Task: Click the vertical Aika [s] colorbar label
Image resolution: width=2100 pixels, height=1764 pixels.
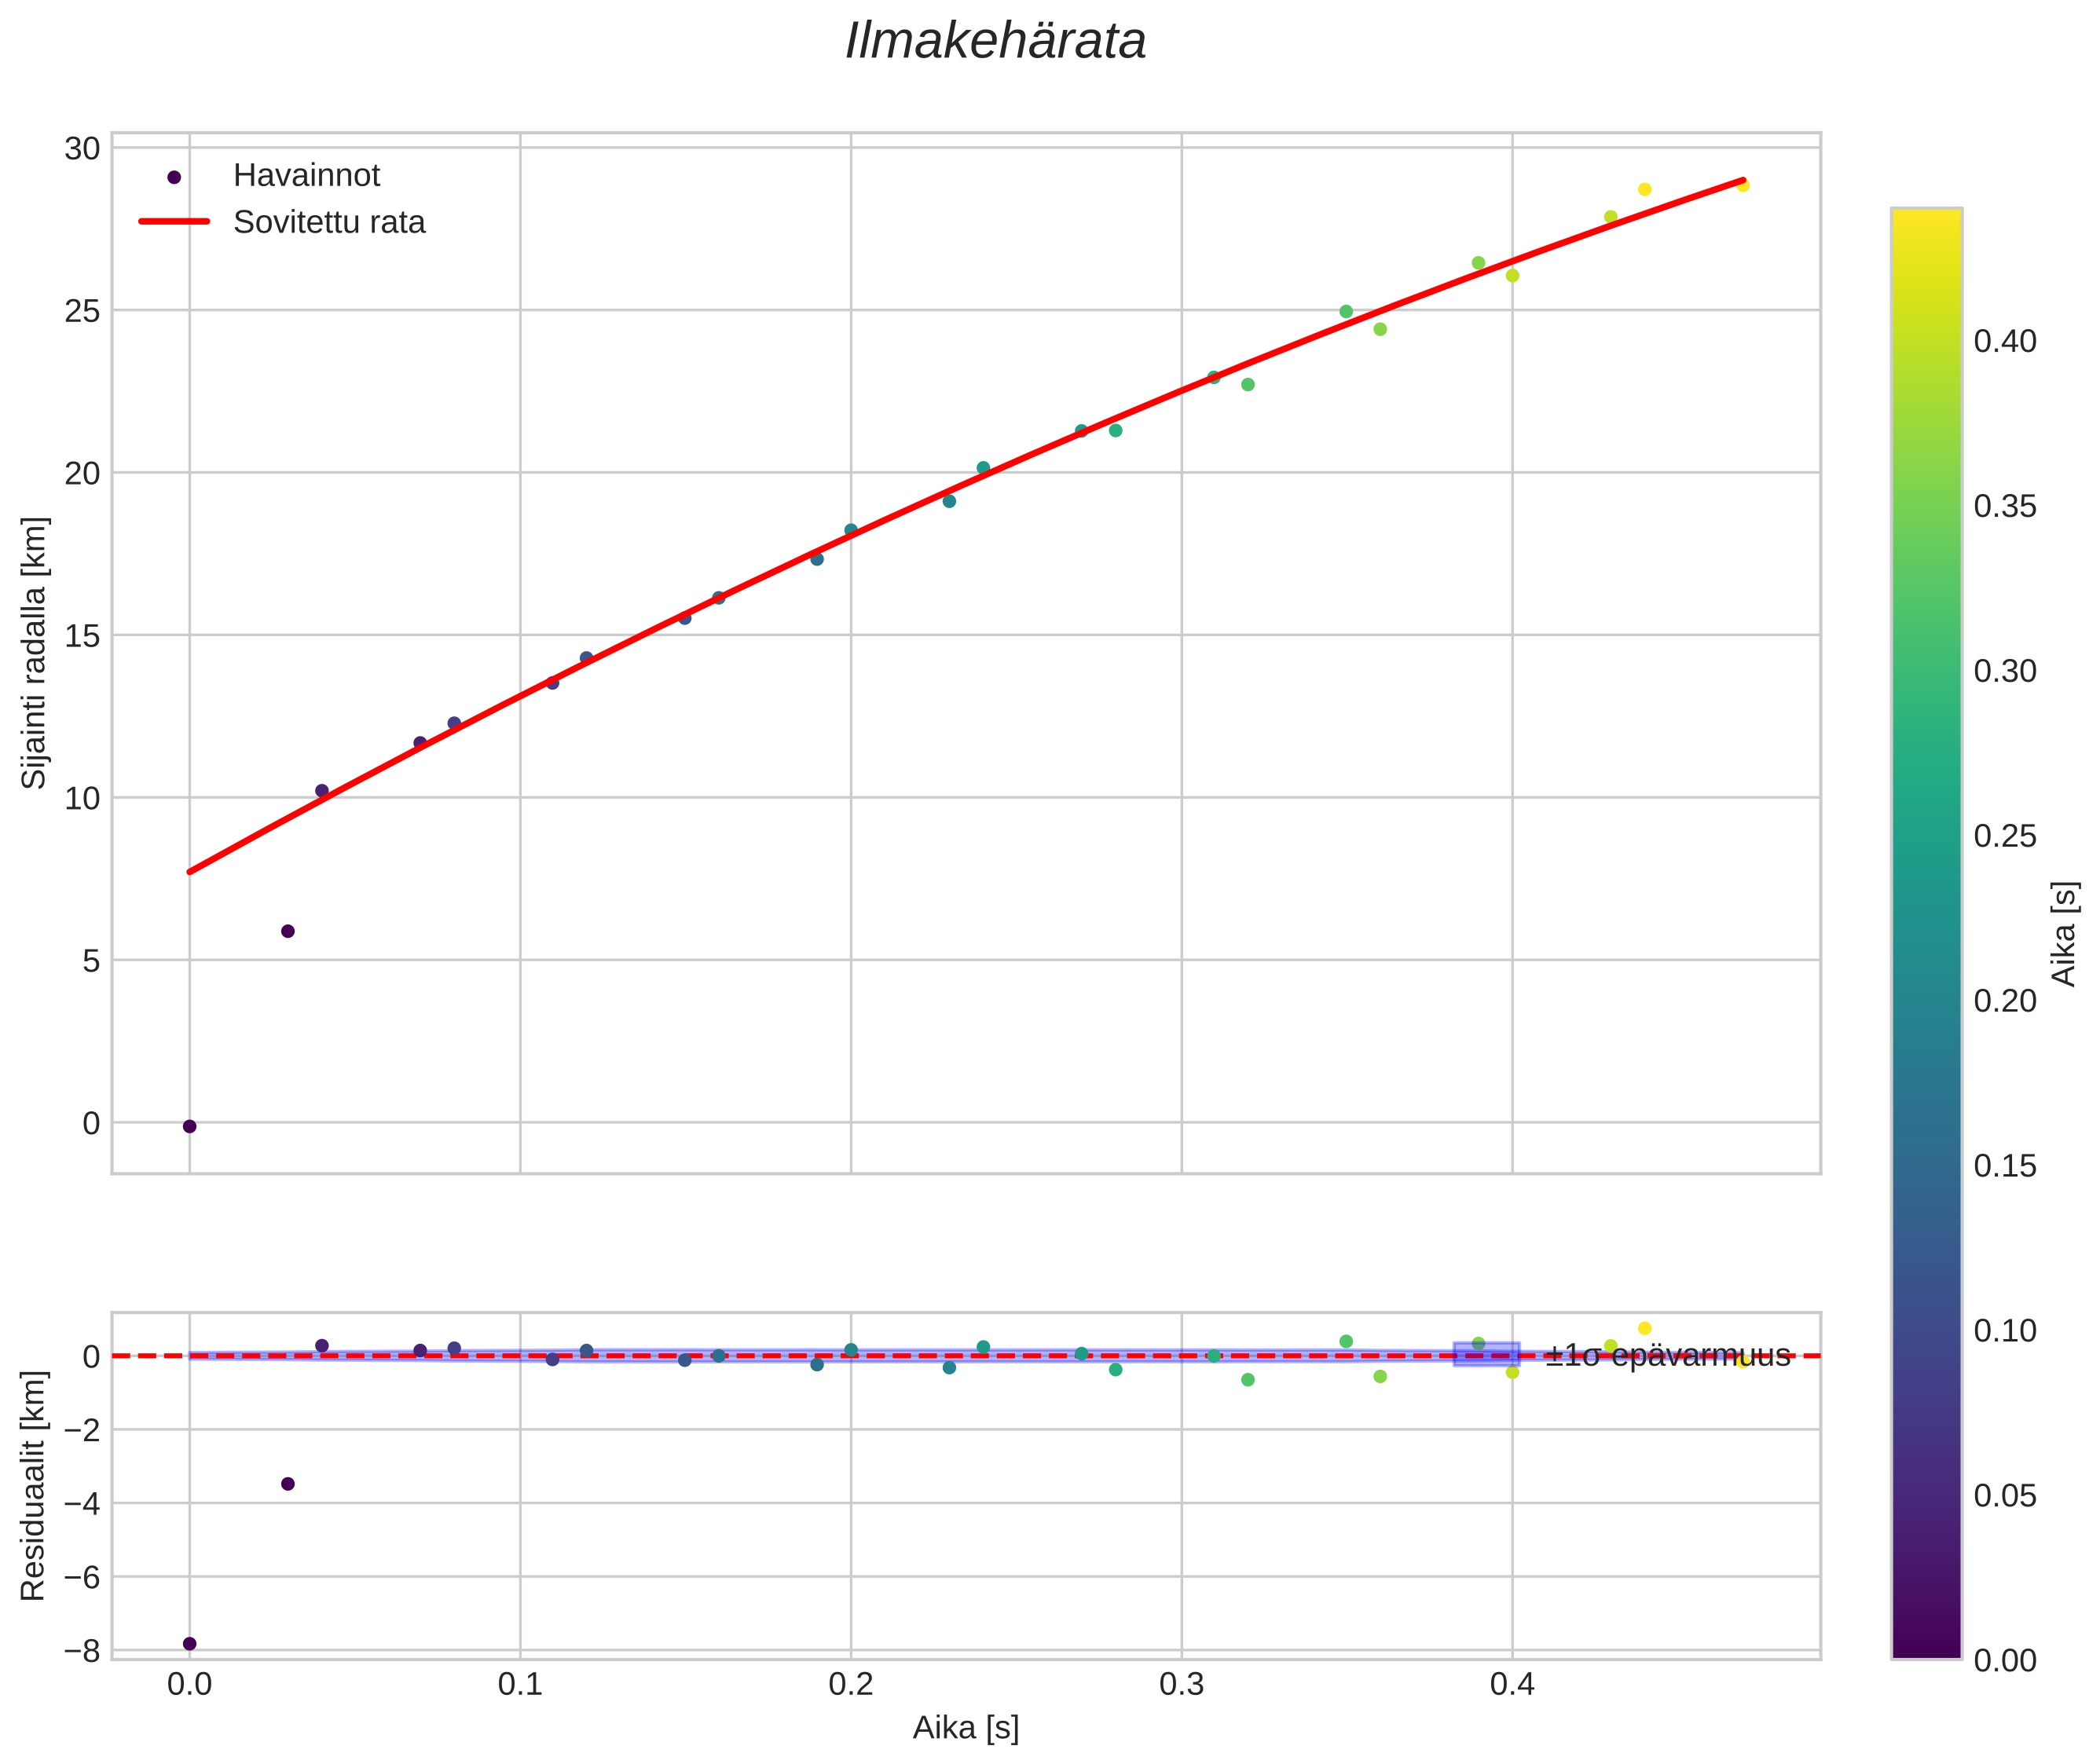Action: click(2065, 933)
